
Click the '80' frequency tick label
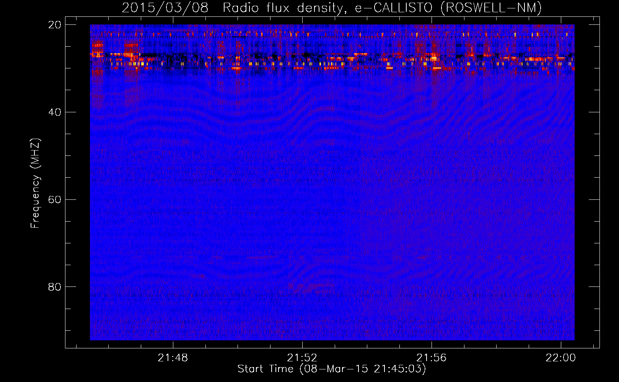coord(55,287)
